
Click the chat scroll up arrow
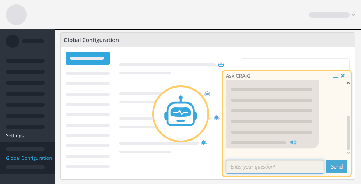[x=348, y=83]
